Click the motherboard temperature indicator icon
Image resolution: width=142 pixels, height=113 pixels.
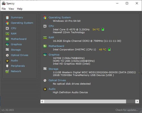pyautogui.click(x=109, y=49)
